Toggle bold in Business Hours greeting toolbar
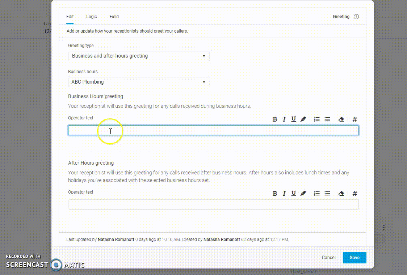Screen dimensions: 407x275 275,119
